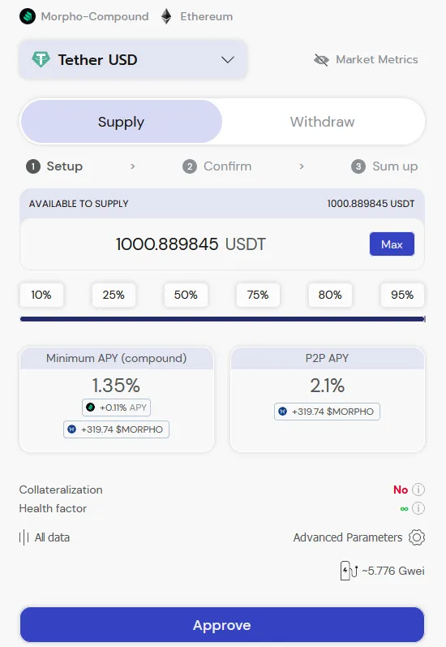Toggle Market Metrics visibility eye icon

click(321, 60)
